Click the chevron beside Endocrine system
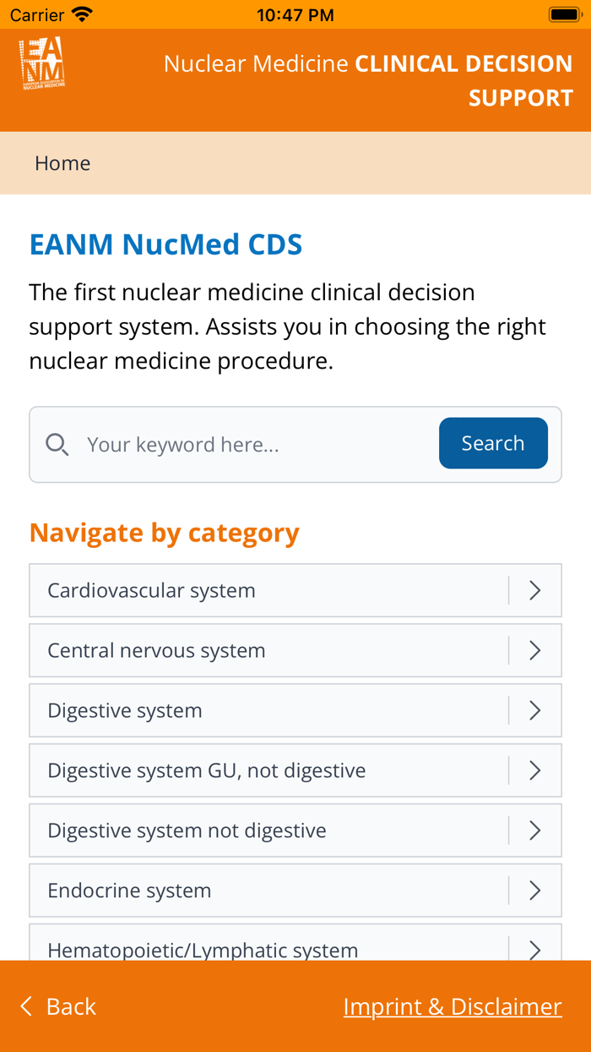 tap(534, 890)
